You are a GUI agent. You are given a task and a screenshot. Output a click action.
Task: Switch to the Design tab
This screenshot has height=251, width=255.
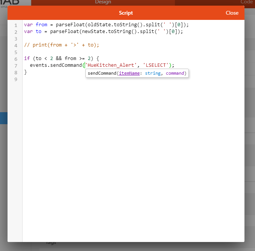[x=103, y=2]
